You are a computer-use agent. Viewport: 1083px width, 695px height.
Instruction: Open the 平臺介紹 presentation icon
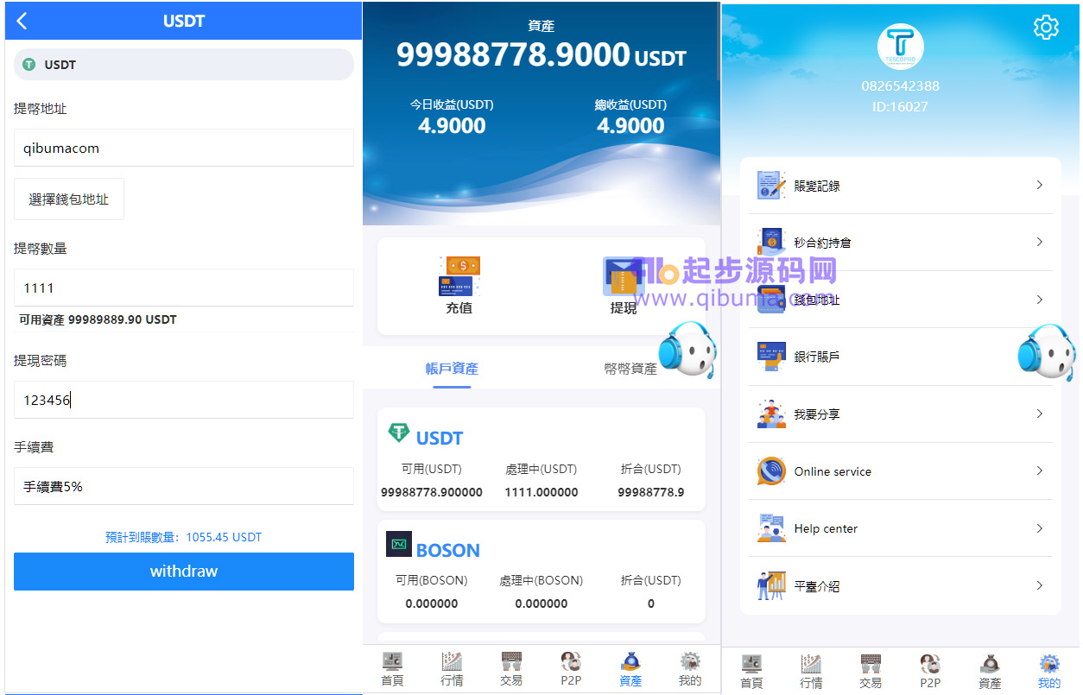(x=771, y=585)
